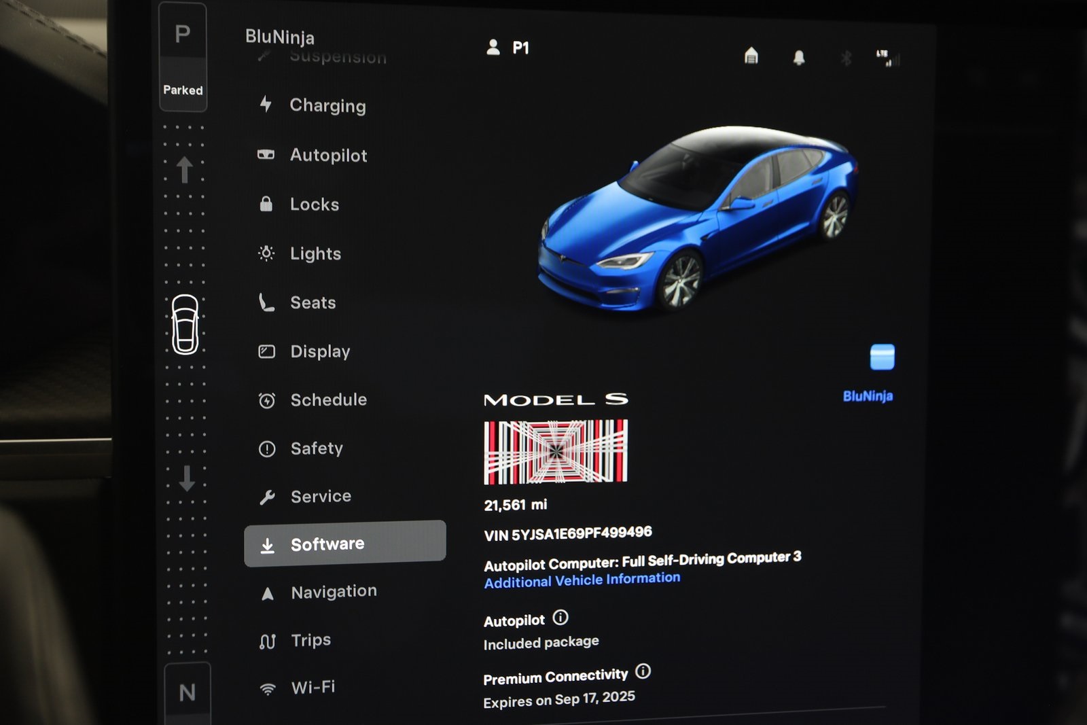Open the Charging menu
This screenshot has height=725, width=1087.
click(x=327, y=105)
